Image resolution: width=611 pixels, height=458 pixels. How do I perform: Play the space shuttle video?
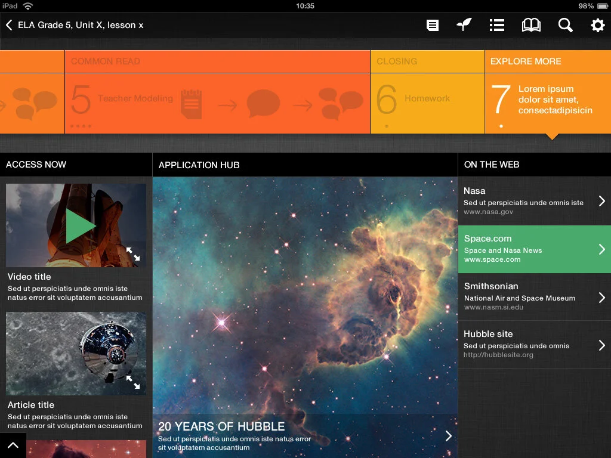(x=81, y=226)
